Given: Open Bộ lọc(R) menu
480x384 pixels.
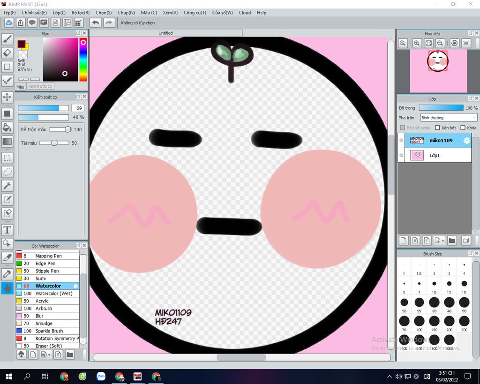Looking at the screenshot, I should (81, 13).
